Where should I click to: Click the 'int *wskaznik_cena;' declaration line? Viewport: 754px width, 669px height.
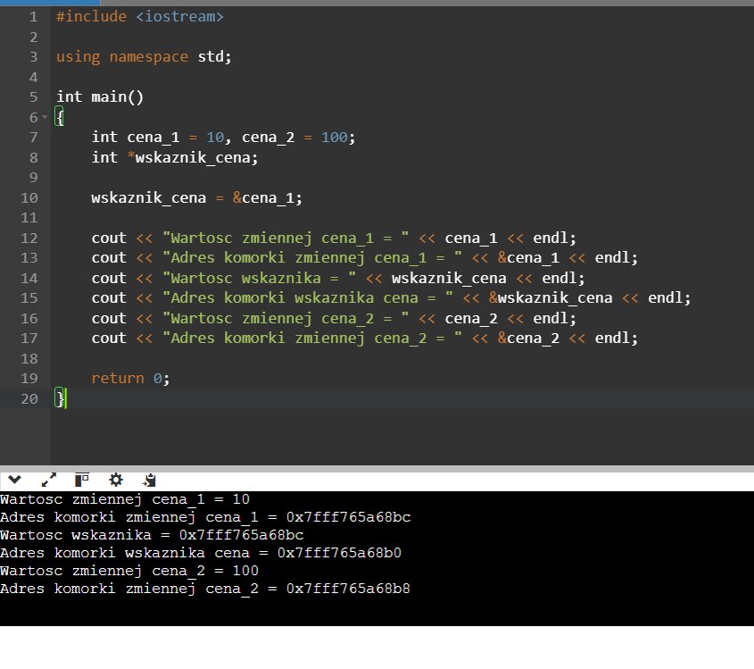tap(174, 157)
